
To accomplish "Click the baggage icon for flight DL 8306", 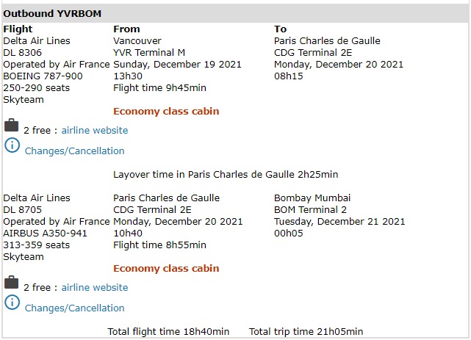I will click(x=11, y=126).
